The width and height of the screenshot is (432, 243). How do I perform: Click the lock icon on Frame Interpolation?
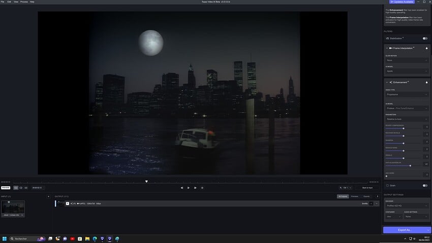426,48
